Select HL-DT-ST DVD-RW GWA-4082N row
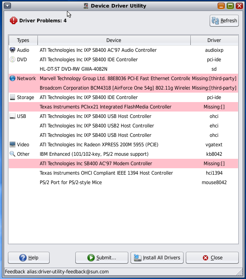Viewport: 246px width, 279px height. point(123,69)
